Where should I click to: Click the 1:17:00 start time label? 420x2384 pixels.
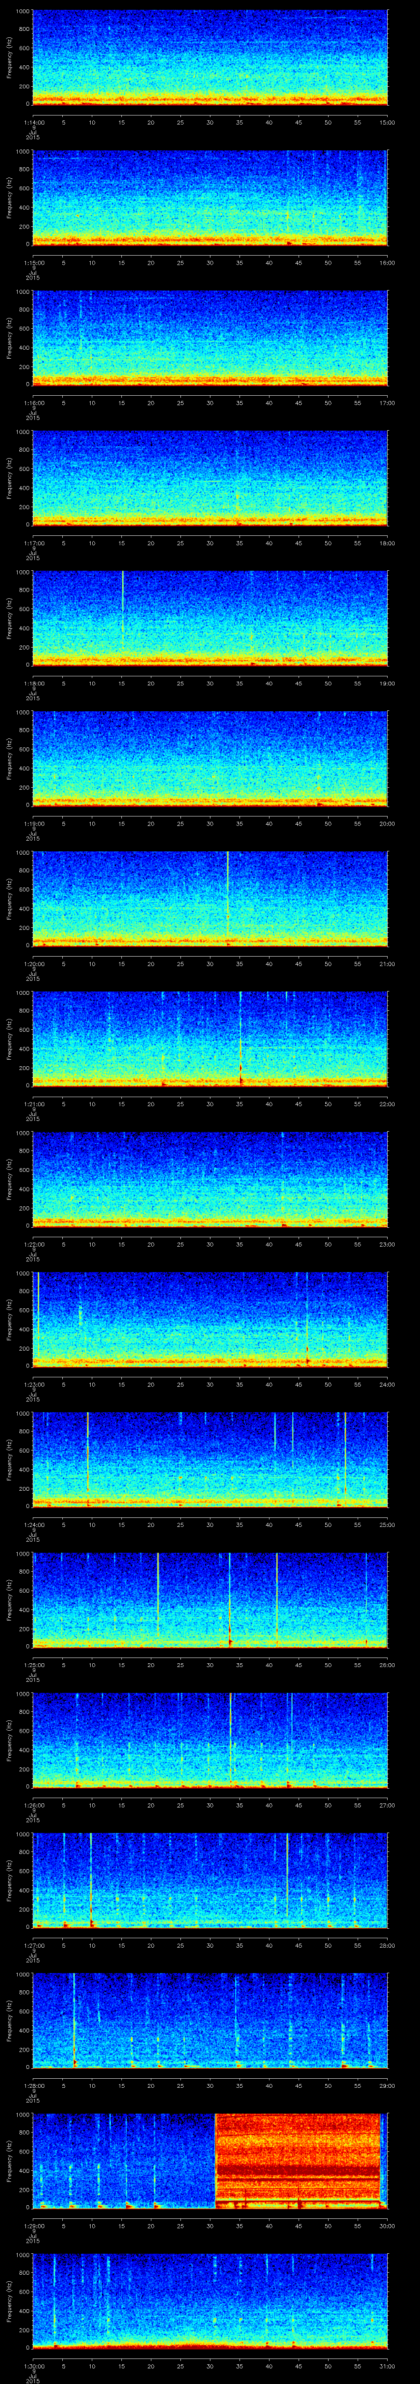(x=33, y=543)
